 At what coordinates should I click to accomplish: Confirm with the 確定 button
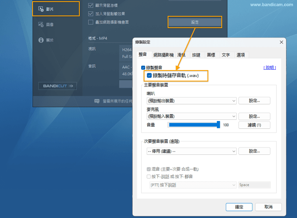(239, 207)
